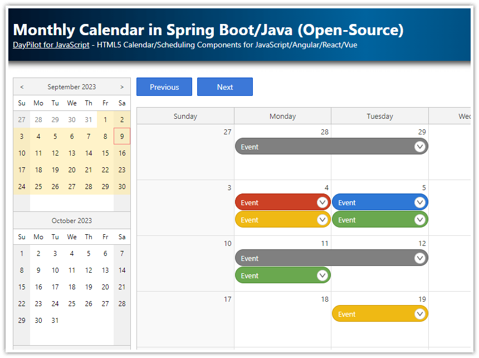Click the Sunday column header
The height and width of the screenshot is (358, 479).
coord(185,116)
